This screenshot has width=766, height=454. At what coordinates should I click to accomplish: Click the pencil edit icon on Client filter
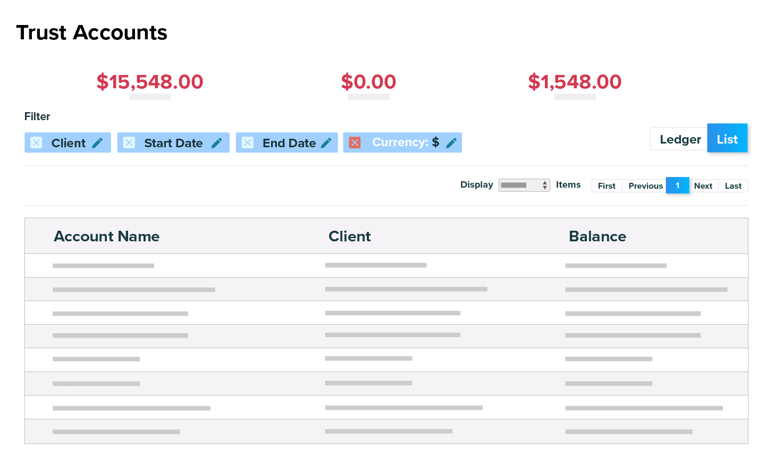[97, 143]
